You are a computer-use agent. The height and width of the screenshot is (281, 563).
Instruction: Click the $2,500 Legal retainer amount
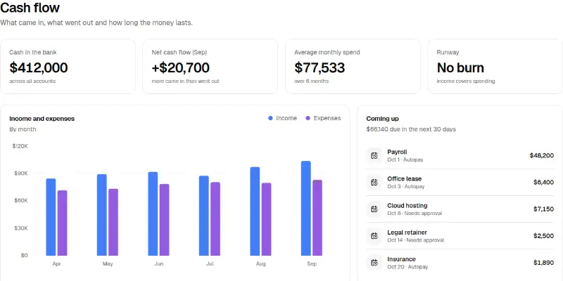543,236
